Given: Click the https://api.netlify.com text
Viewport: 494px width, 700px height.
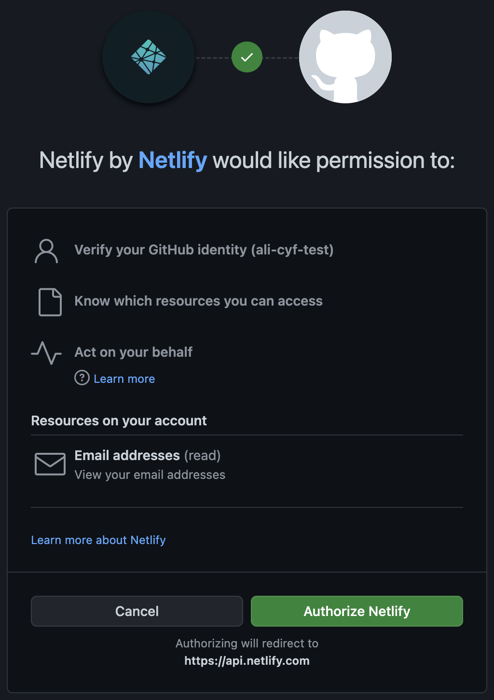Looking at the screenshot, I should pyautogui.click(x=247, y=660).
